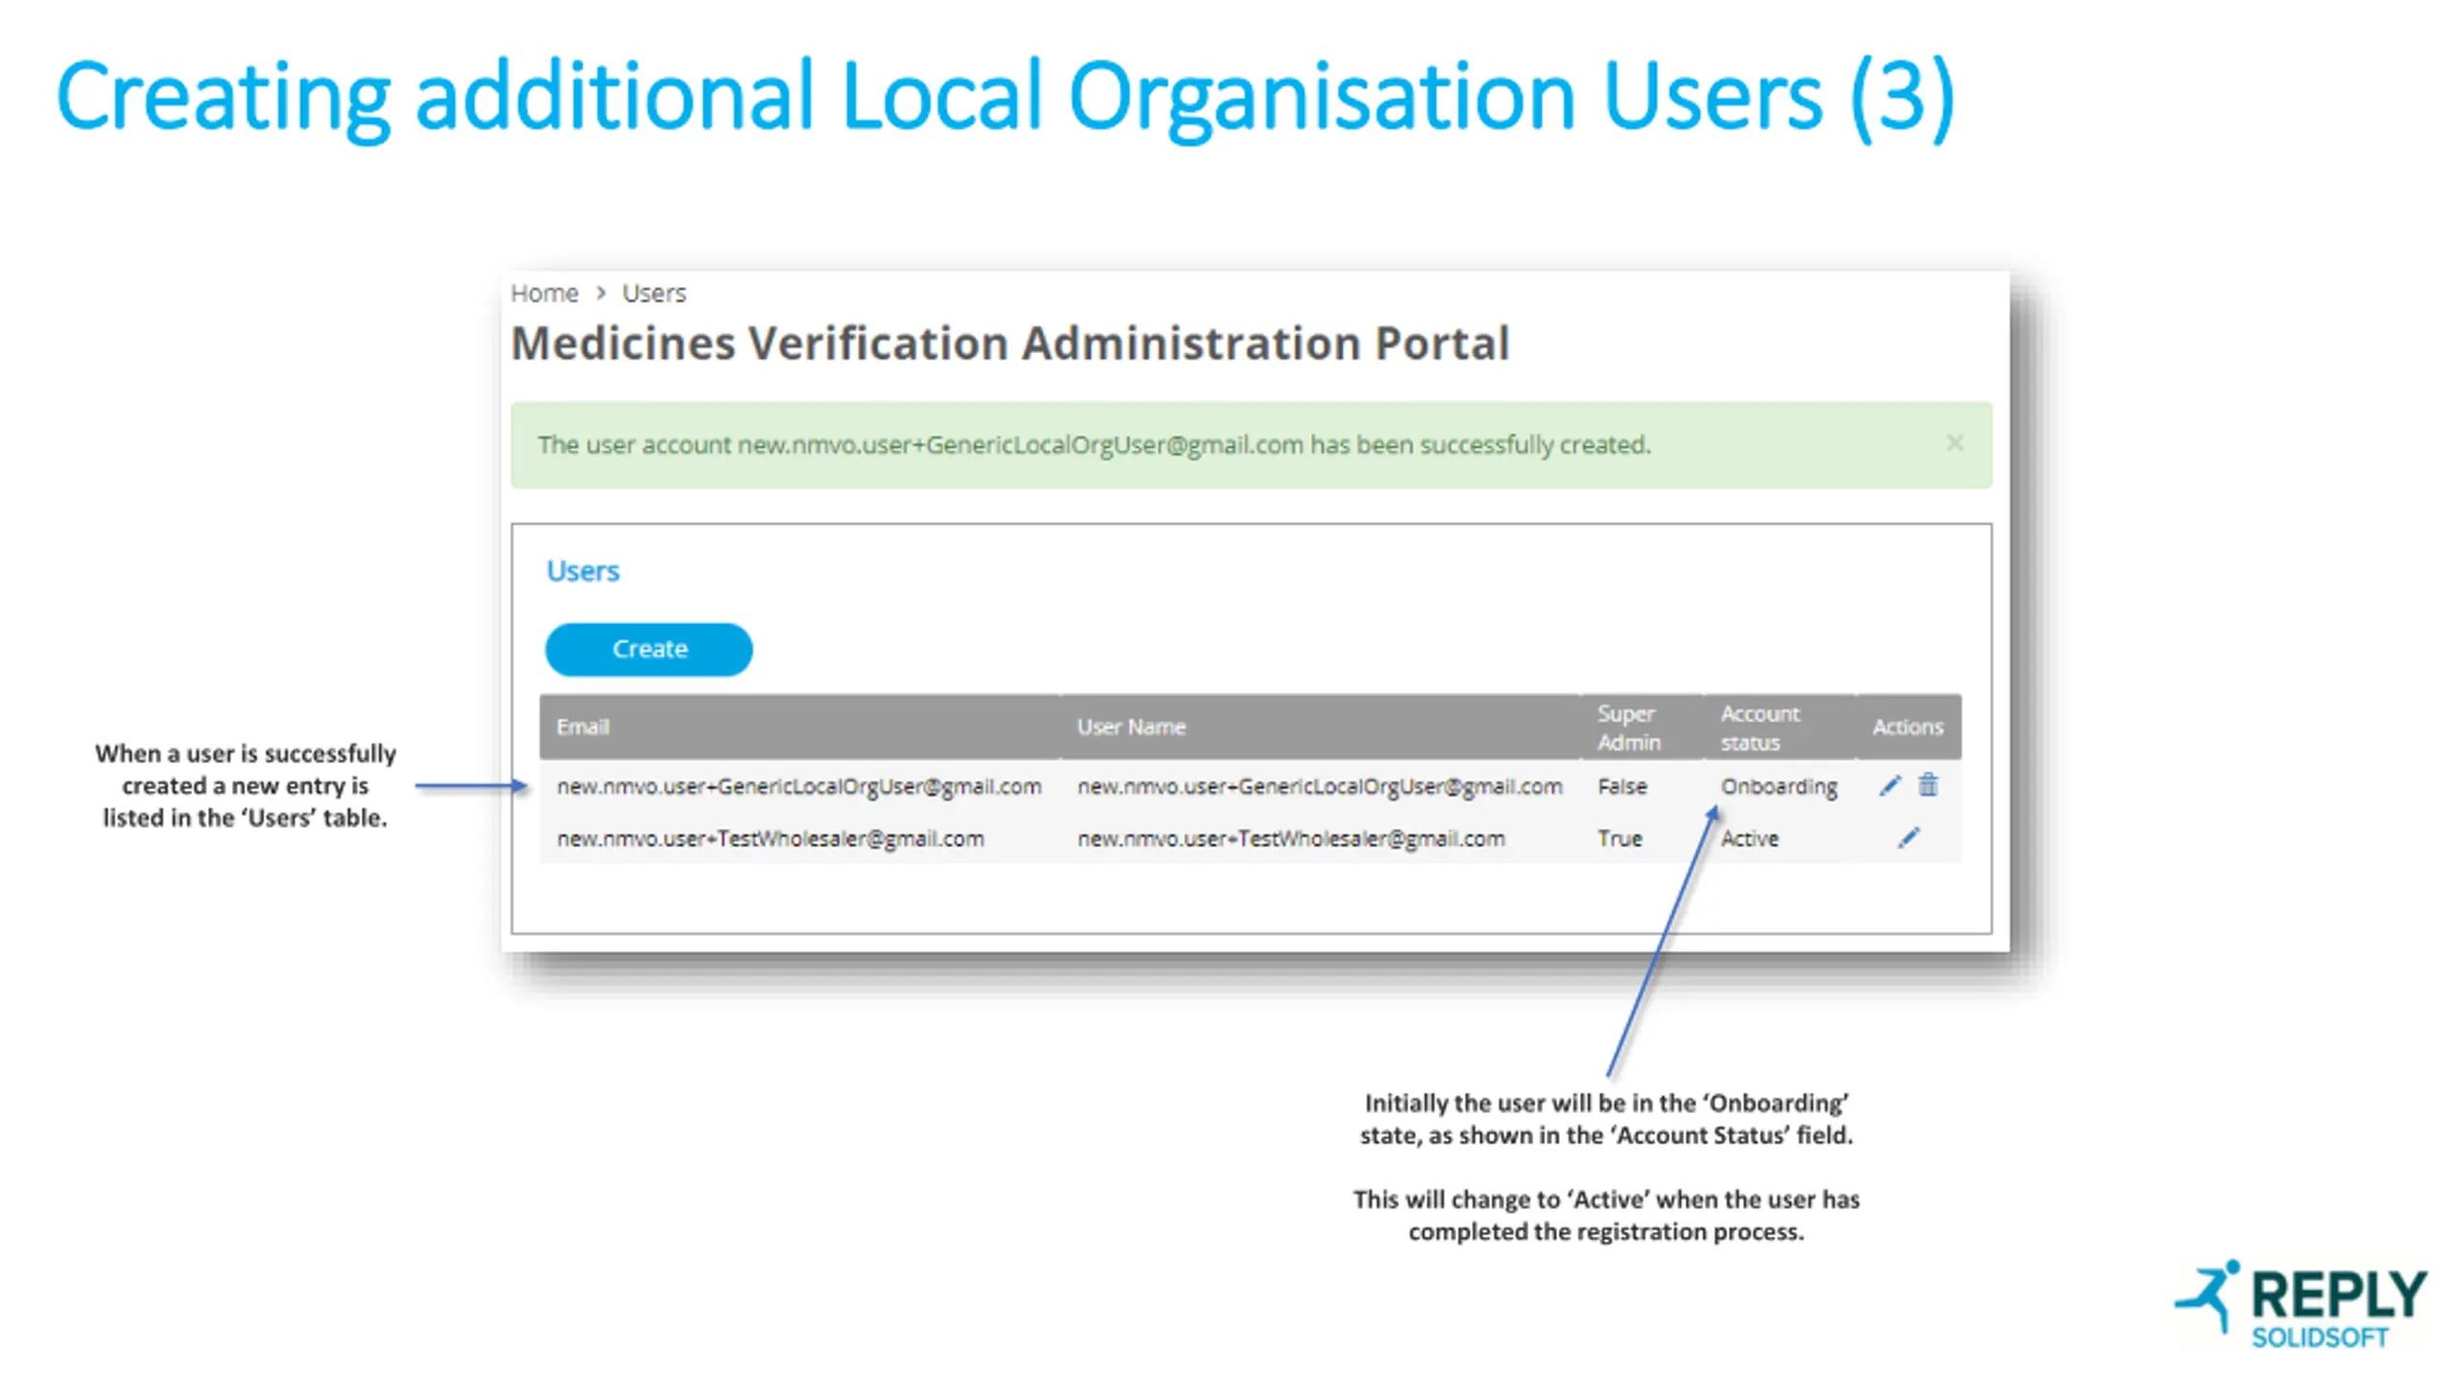Click the Actions column header
This screenshot has height=1381, width=2456.
1907,727
